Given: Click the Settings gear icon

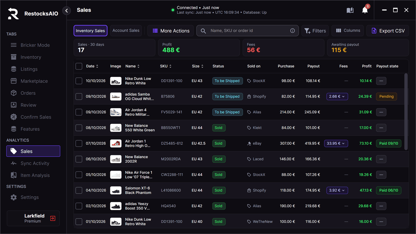Looking at the screenshot, I should click(x=14, y=197).
